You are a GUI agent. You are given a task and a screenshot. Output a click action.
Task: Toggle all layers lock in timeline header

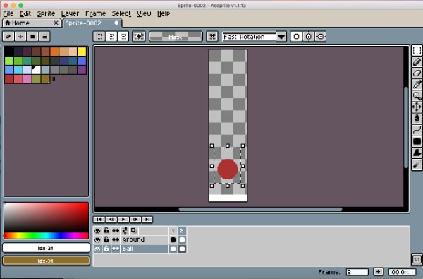[x=106, y=230]
